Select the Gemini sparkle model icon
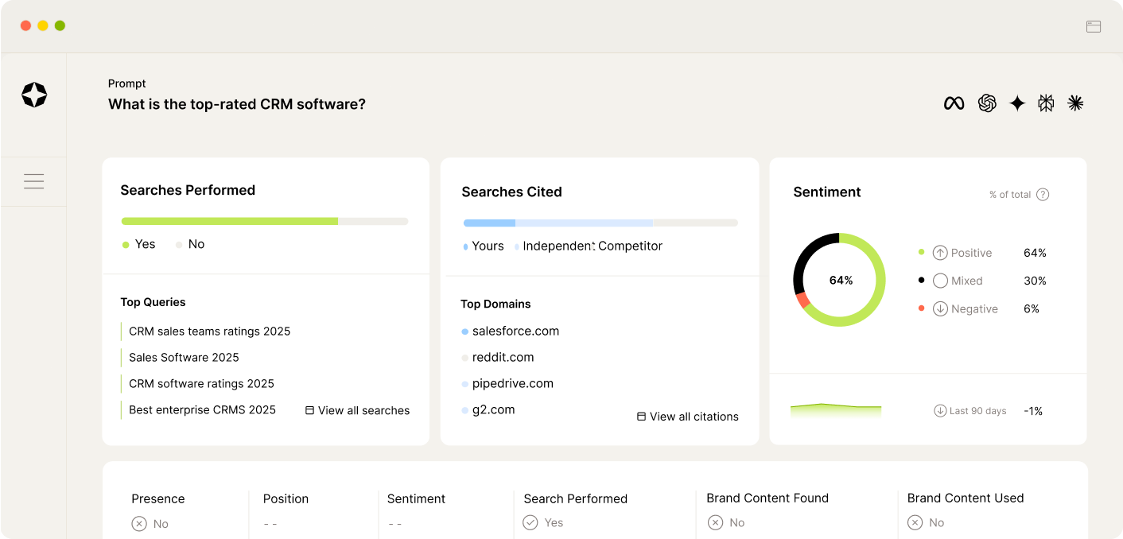The width and height of the screenshot is (1123, 539). tap(1017, 103)
